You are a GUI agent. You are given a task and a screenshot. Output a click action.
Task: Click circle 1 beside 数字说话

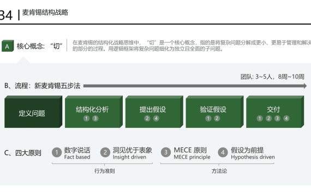57,152
